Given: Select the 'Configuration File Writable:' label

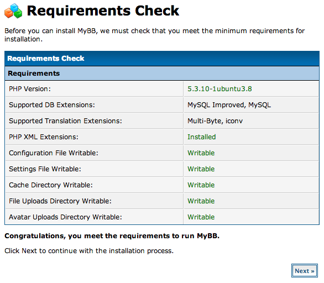Looking at the screenshot, I should pyautogui.click(x=54, y=153).
